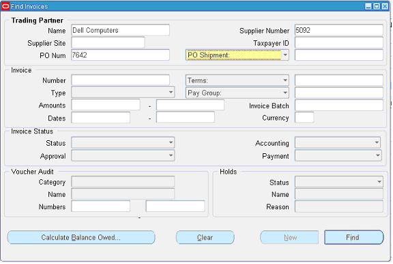Image resolution: width=393 pixels, height=264 pixels.
Task: Click the PO Num field
Action: (x=120, y=55)
